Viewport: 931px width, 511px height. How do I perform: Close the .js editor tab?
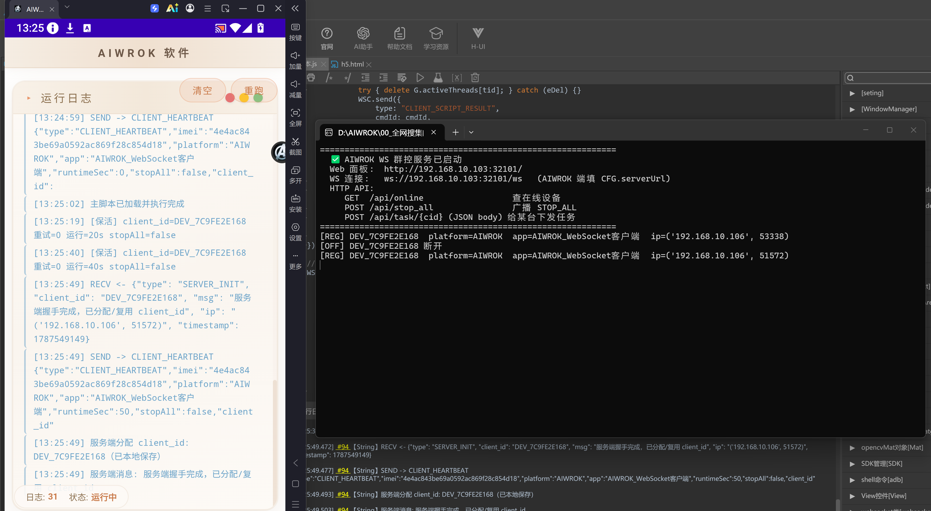click(324, 64)
